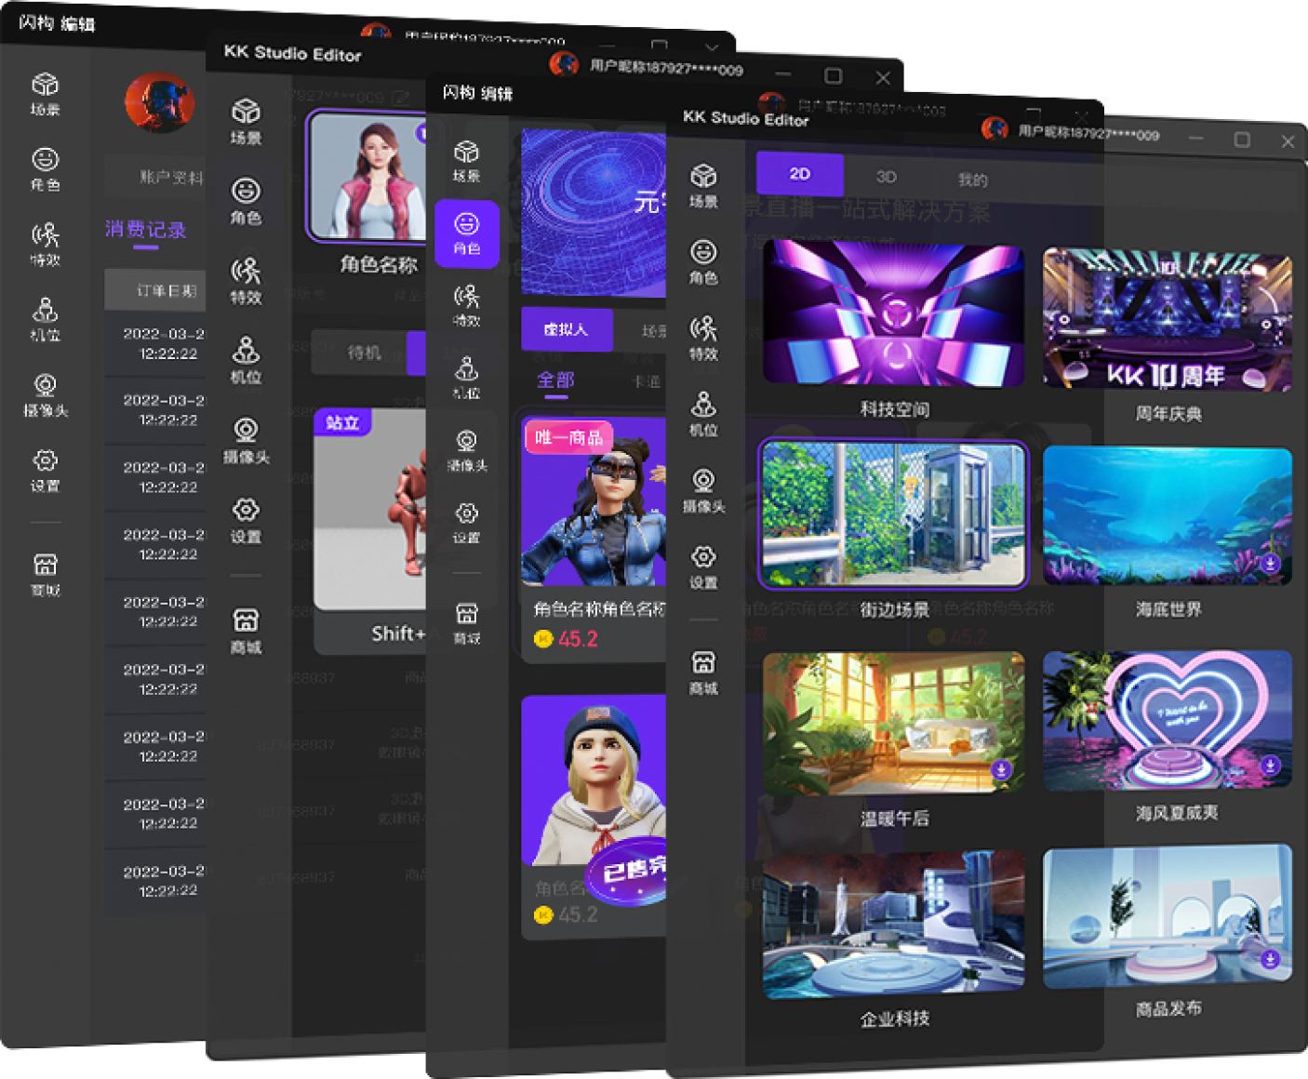Click 特效 effects icon in the frontmost window
Viewport: 1308px width, 1079px height.
(703, 338)
